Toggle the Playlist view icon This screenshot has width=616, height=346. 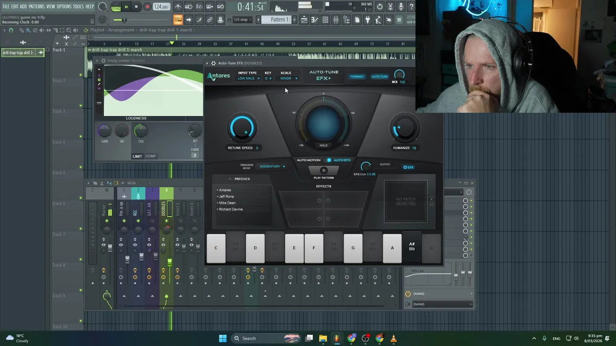pyautogui.click(x=304, y=20)
